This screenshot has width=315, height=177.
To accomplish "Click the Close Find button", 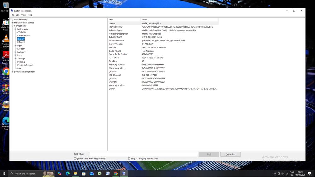I will click(x=230, y=154).
